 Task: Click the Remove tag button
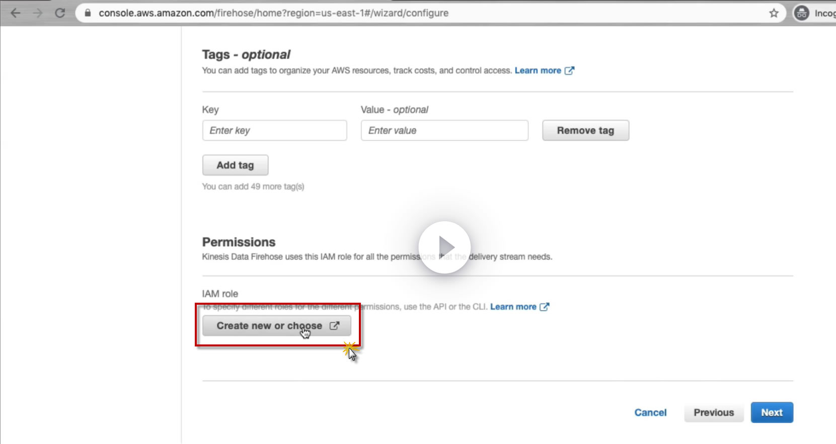click(585, 130)
